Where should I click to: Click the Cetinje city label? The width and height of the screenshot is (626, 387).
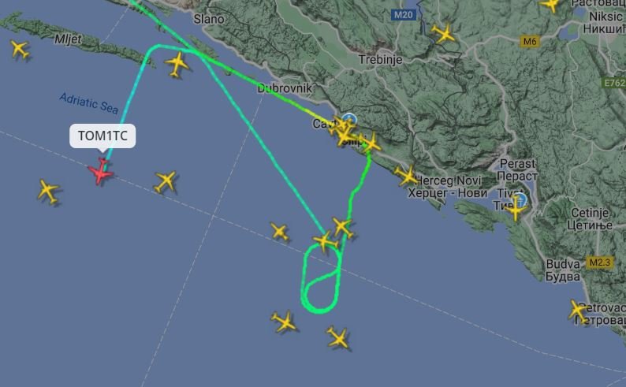590,212
